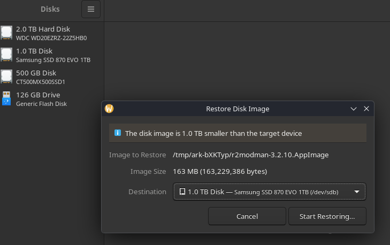Collapse the dialog with the chevron button
Image resolution: width=390 pixels, height=245 pixels.
354,109
